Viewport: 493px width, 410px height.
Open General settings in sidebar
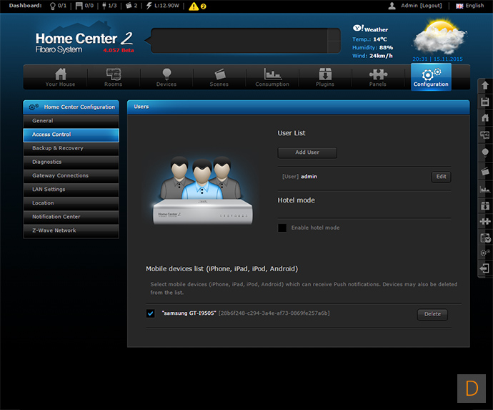tap(71, 121)
